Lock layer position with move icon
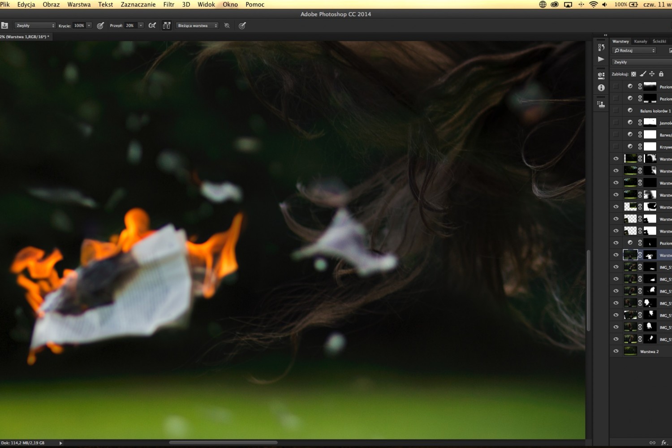 pos(652,74)
